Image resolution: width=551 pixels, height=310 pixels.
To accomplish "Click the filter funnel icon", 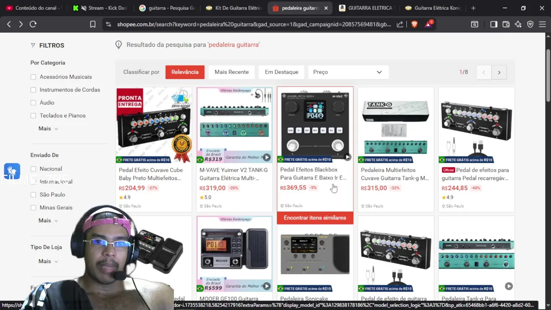I will (33, 45).
